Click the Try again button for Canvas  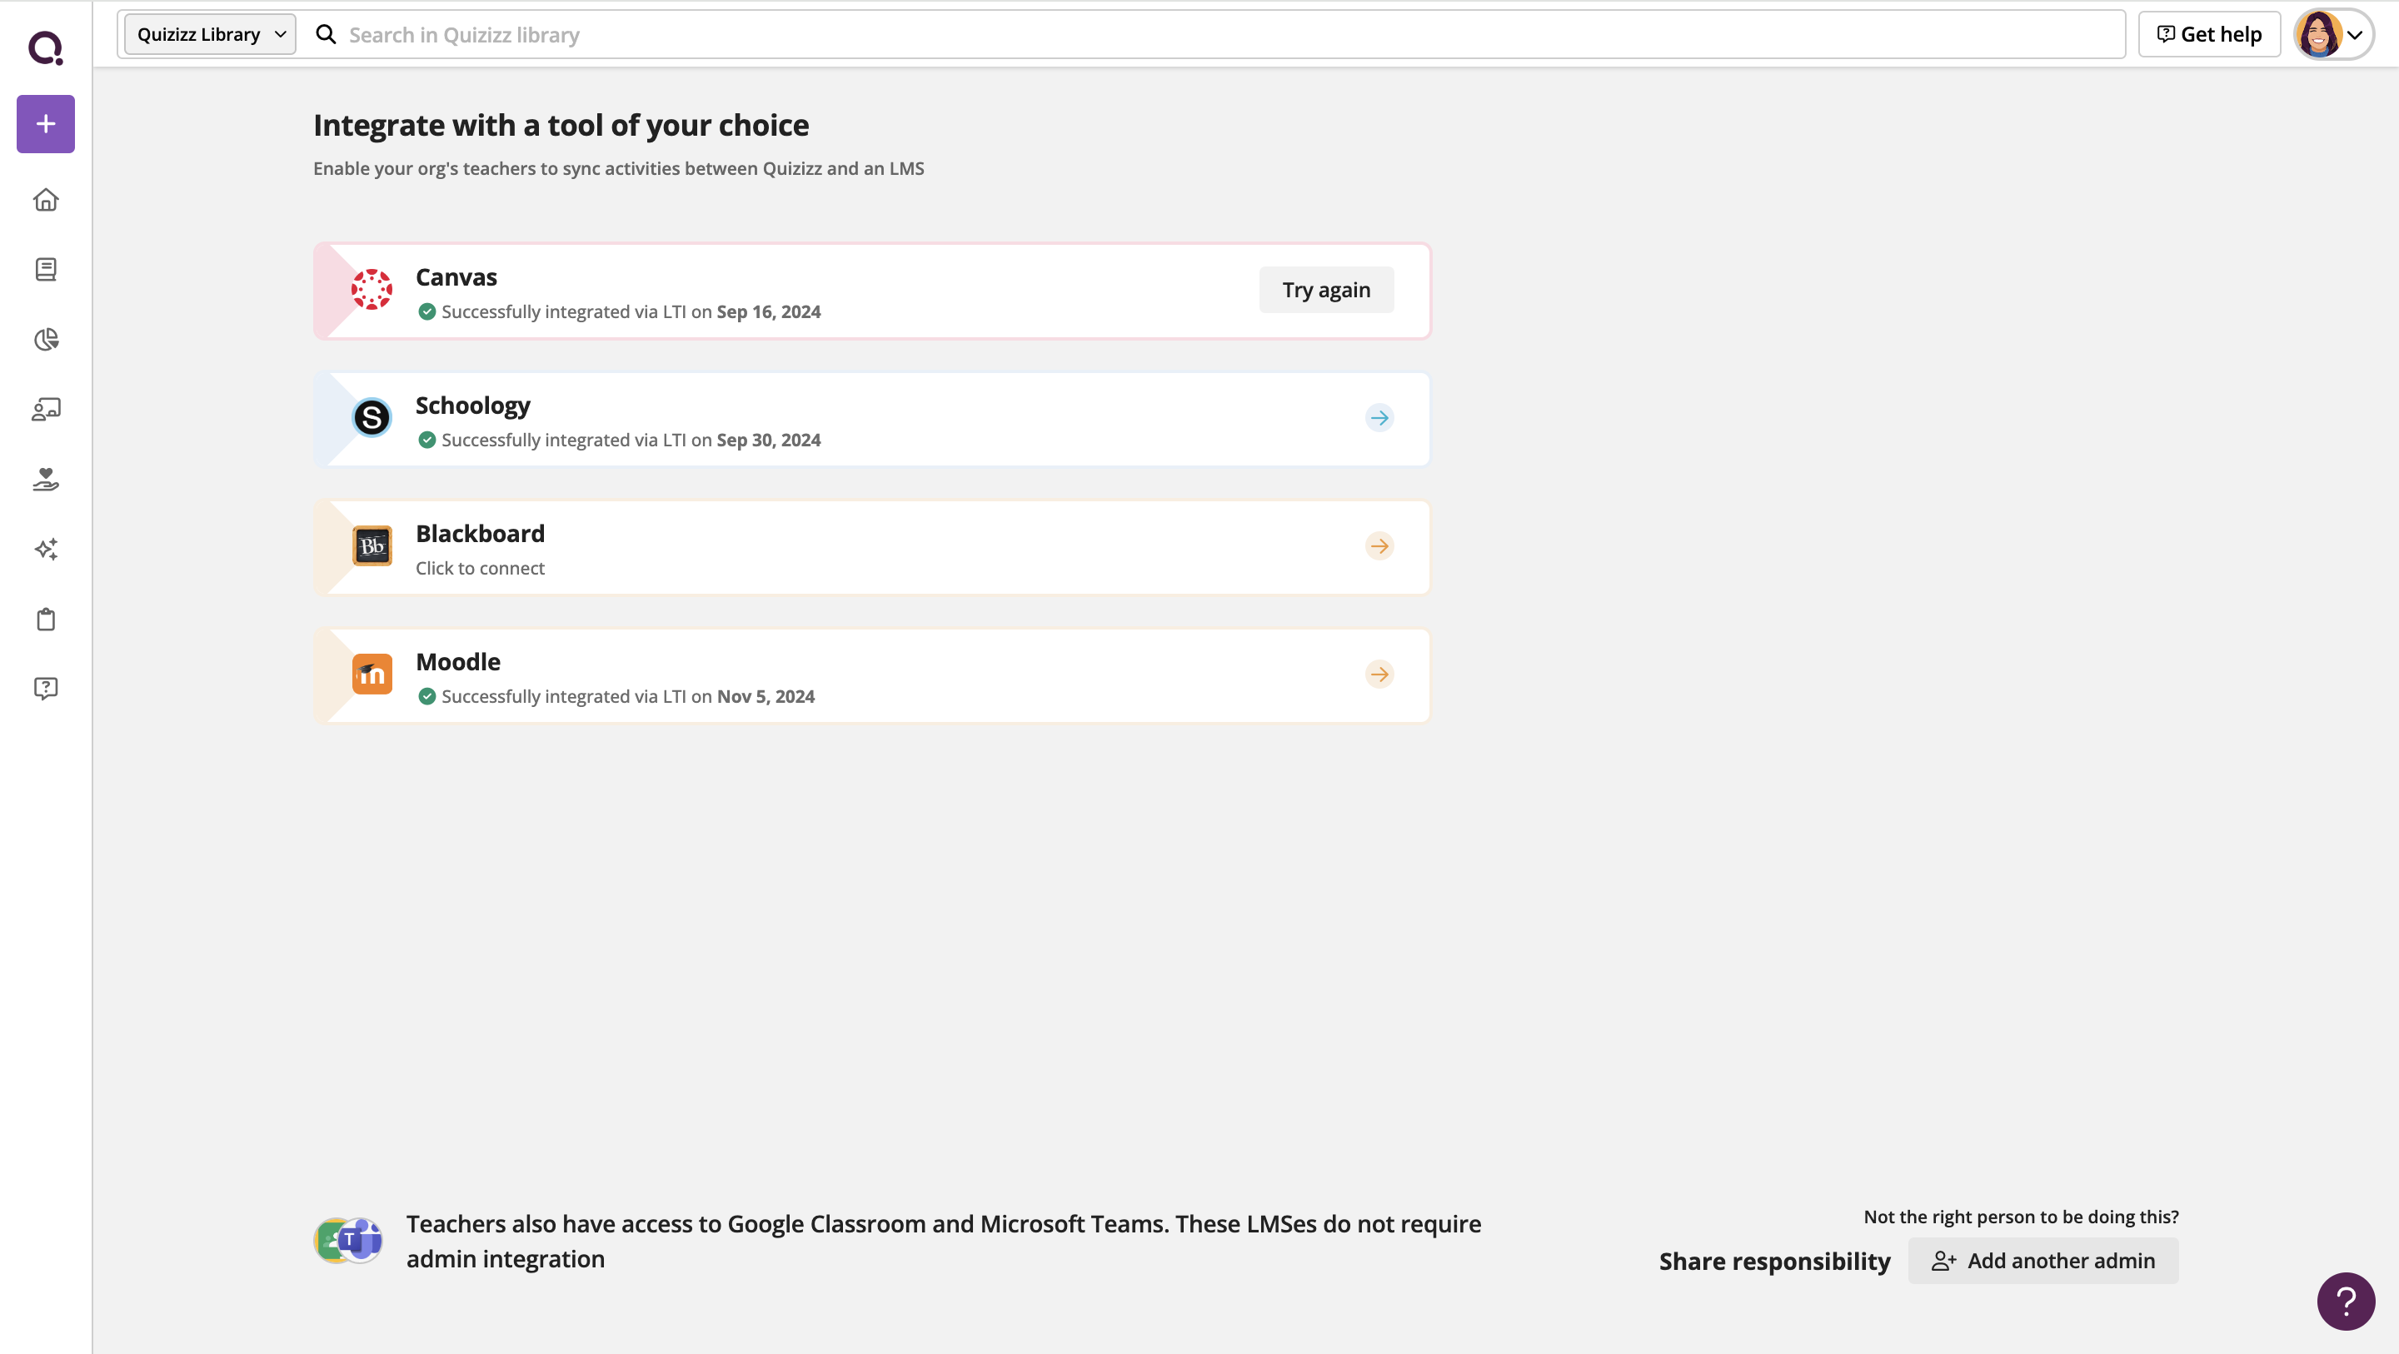1326,291
